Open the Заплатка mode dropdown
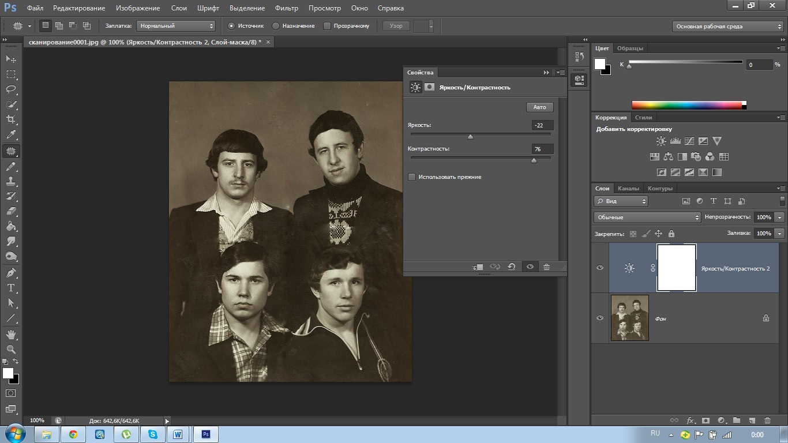 (175, 26)
